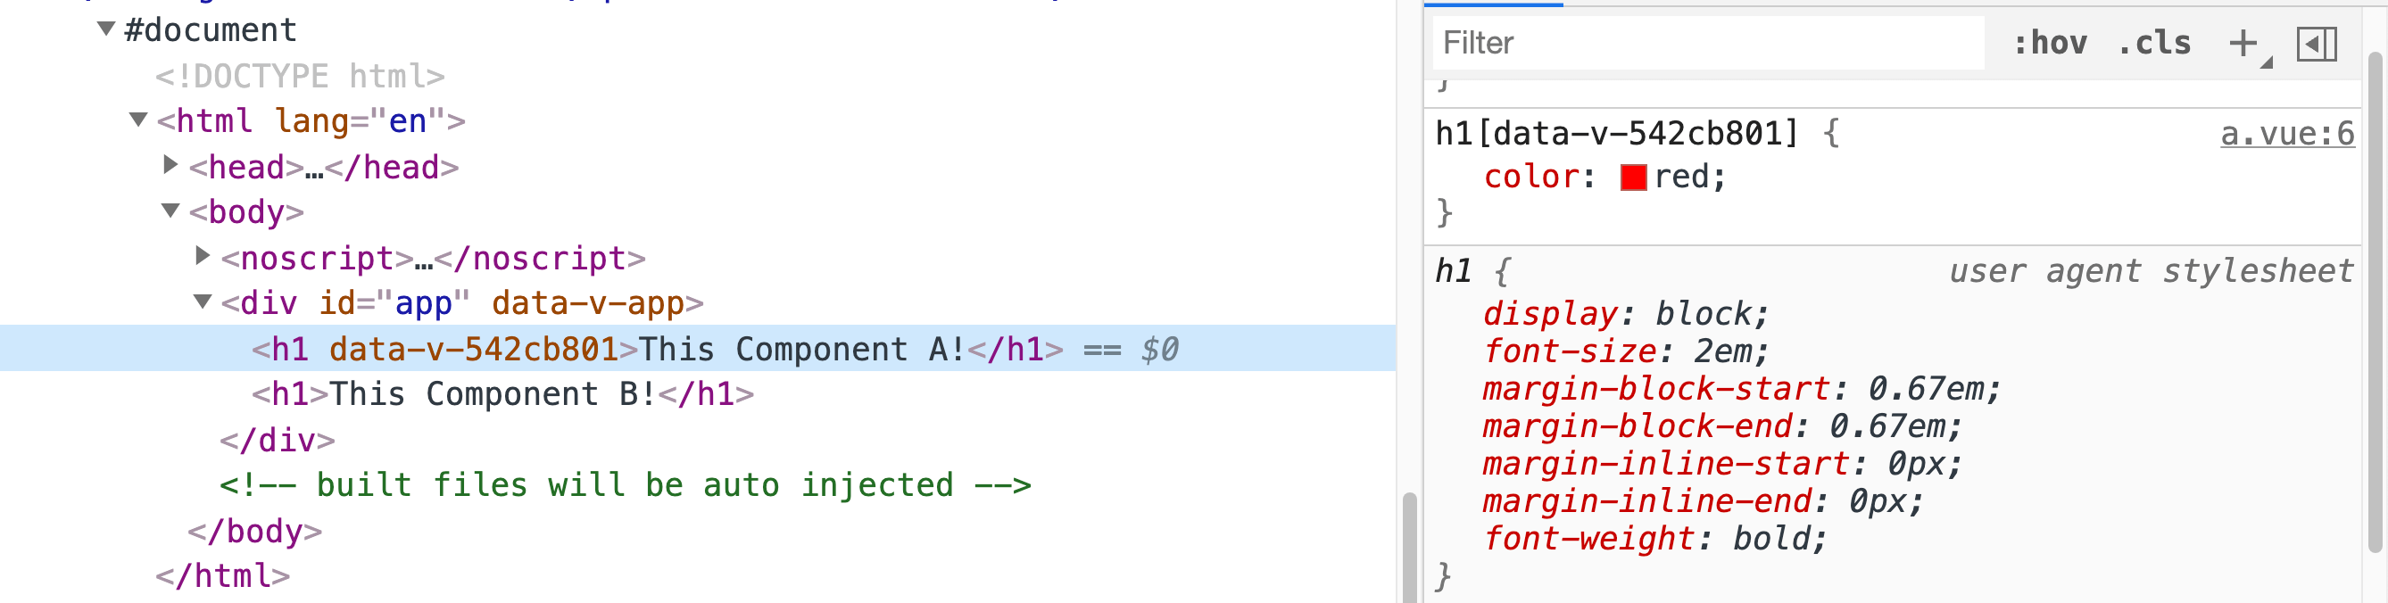Click the 'user agent stylesheet' label
This screenshot has width=2388, height=603.
click(2151, 270)
